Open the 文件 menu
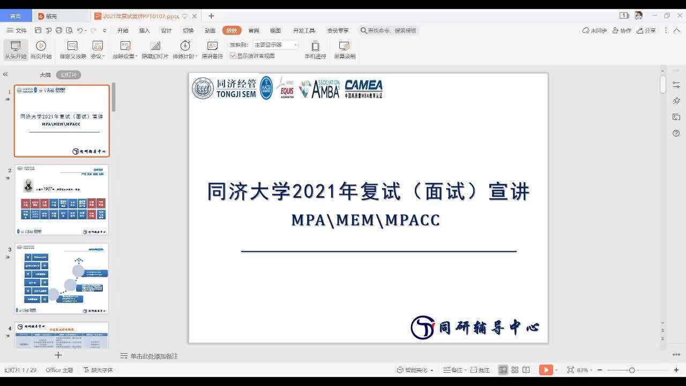The height and width of the screenshot is (386, 686). click(17, 31)
